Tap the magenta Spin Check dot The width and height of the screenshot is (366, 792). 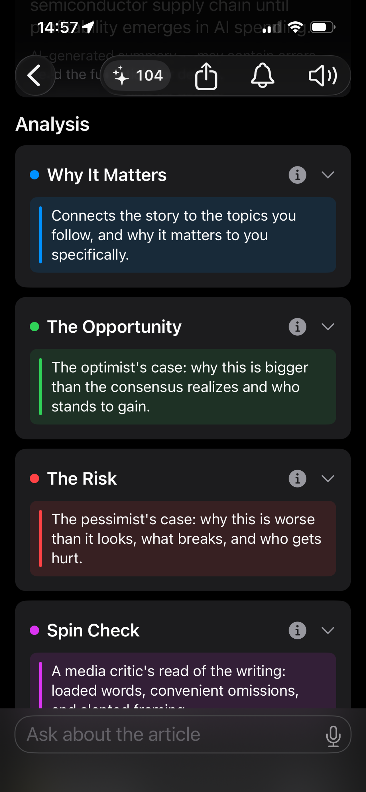34,630
